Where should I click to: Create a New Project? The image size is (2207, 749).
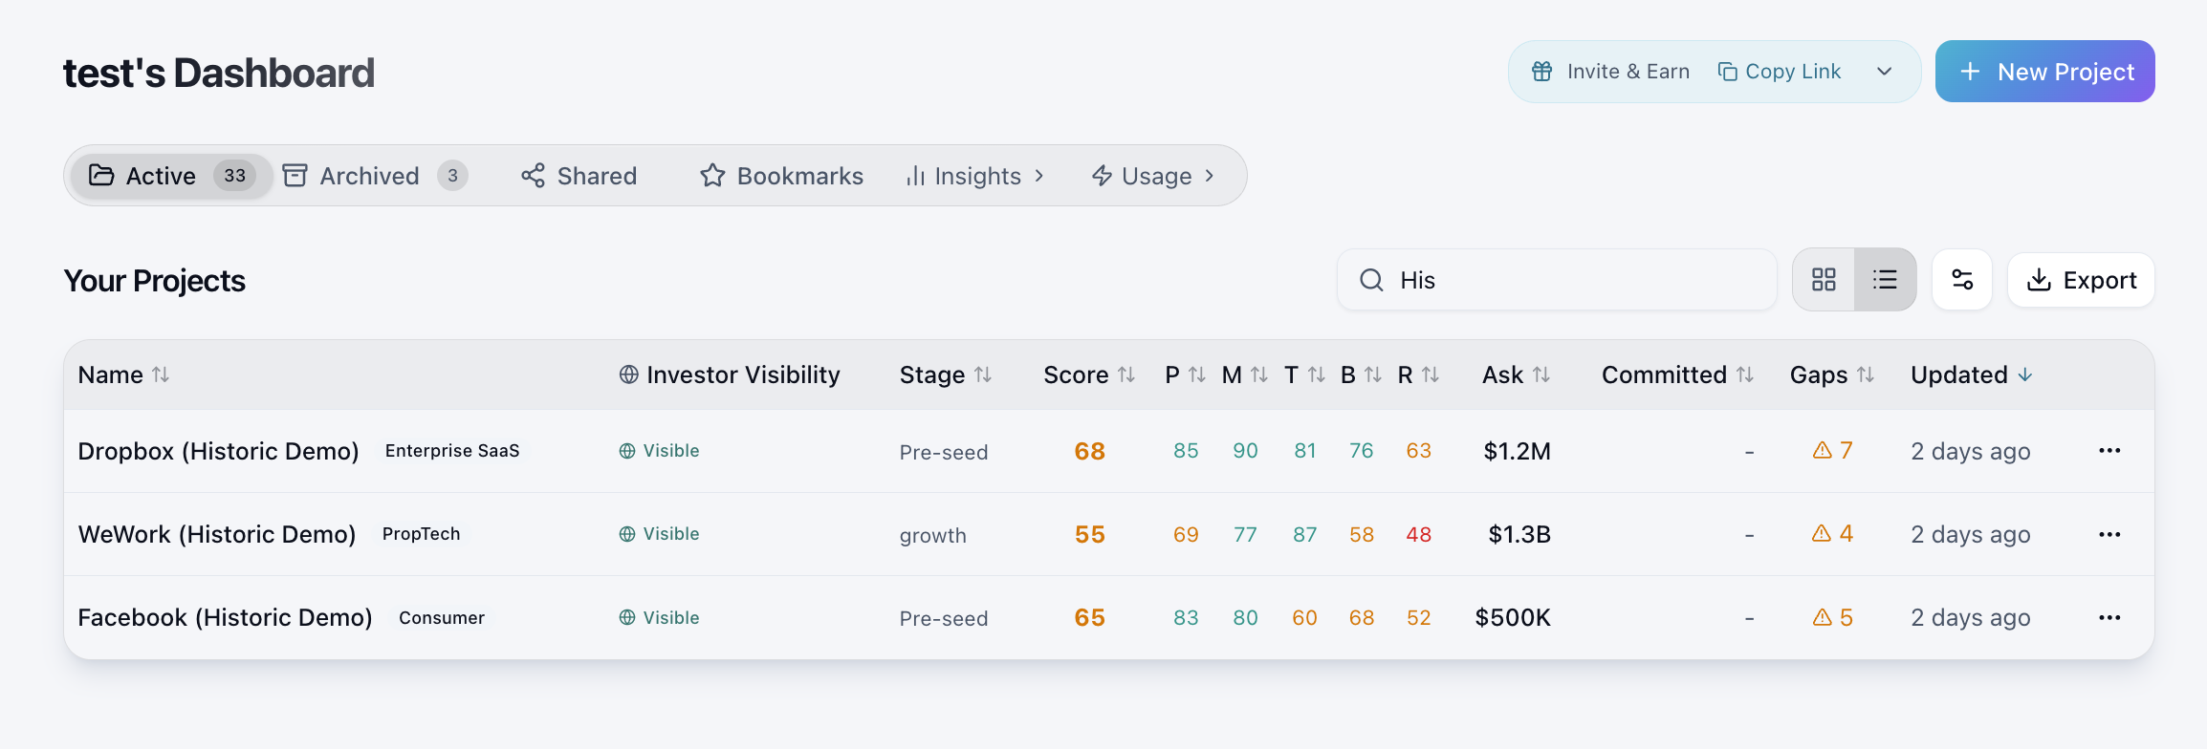coord(2044,72)
